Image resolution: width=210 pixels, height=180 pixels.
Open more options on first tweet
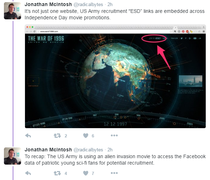[114, 135]
